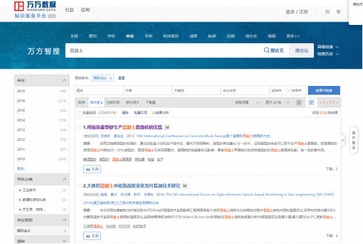Check the box for result 1
Viewport: 363px width, 244px height.
80,127
